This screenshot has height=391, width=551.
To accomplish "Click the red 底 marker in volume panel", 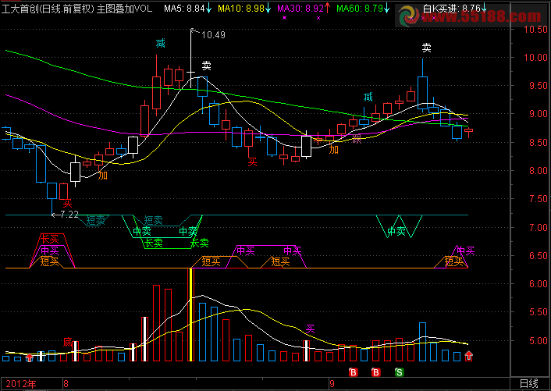I will 67,342.
